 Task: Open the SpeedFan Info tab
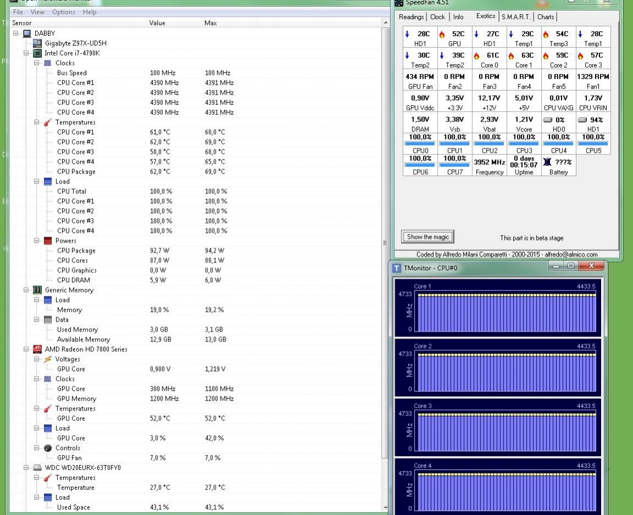click(458, 17)
